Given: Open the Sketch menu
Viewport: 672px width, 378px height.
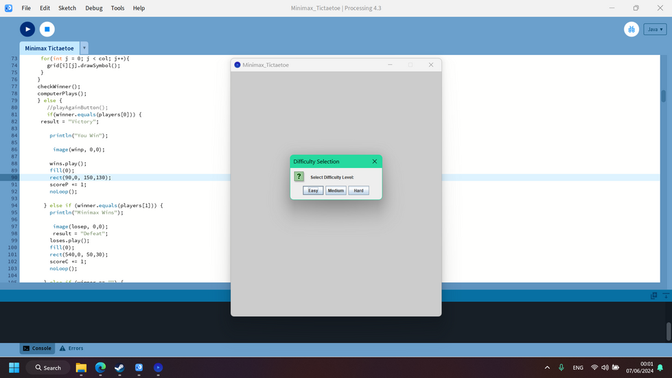Looking at the screenshot, I should 67,8.
